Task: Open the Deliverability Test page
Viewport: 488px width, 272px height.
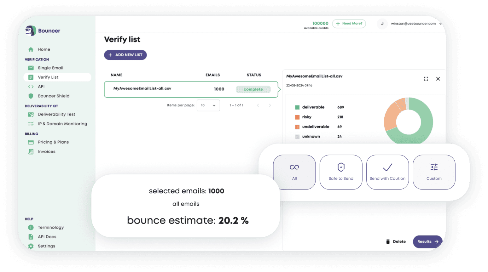Action: [56, 115]
